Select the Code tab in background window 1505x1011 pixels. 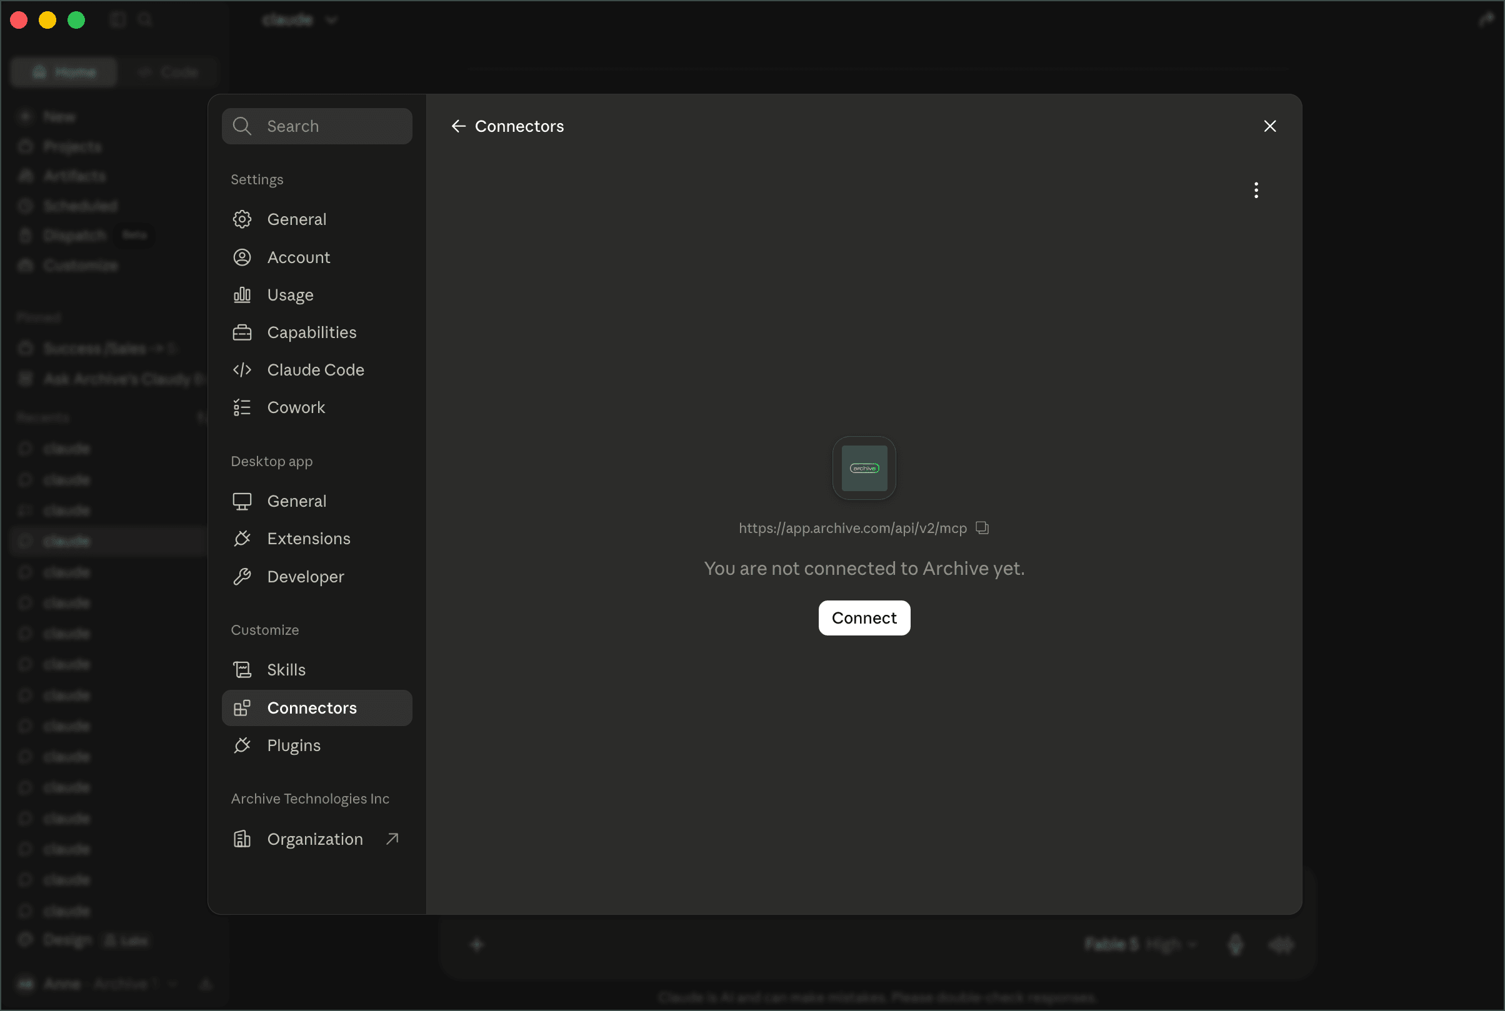pyautogui.click(x=168, y=72)
